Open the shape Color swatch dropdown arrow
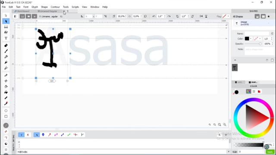 click(251, 39)
